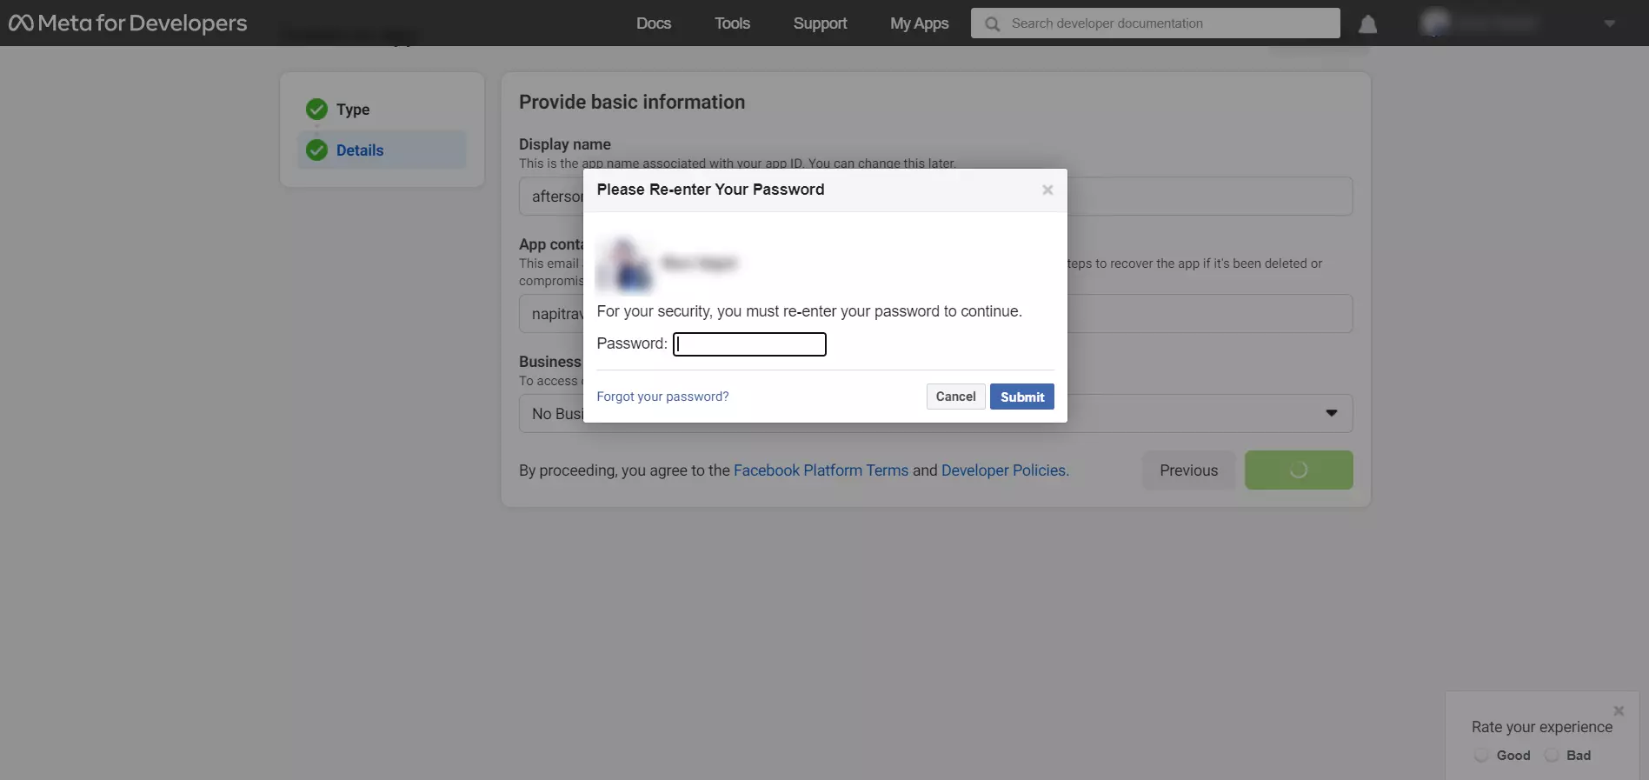1649x780 pixels.
Task: Select the Type step in sidebar
Action: coord(382,110)
